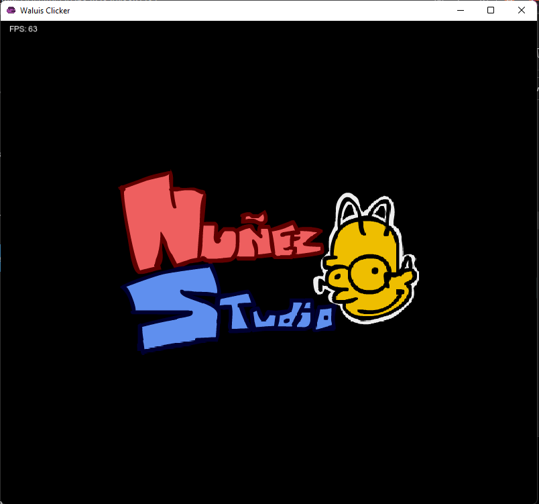
Task: Close the Waluis Clicker window
Action: tap(522, 10)
